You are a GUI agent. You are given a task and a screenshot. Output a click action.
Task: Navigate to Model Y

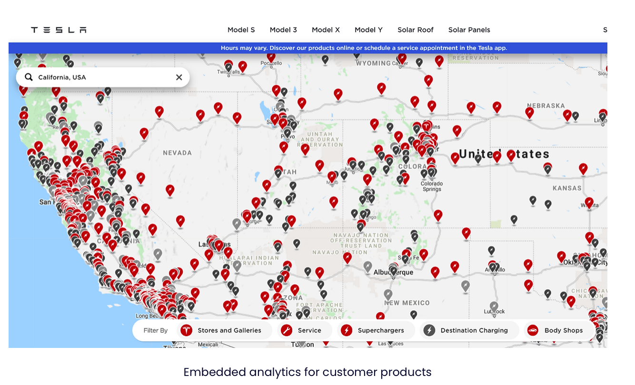(368, 30)
